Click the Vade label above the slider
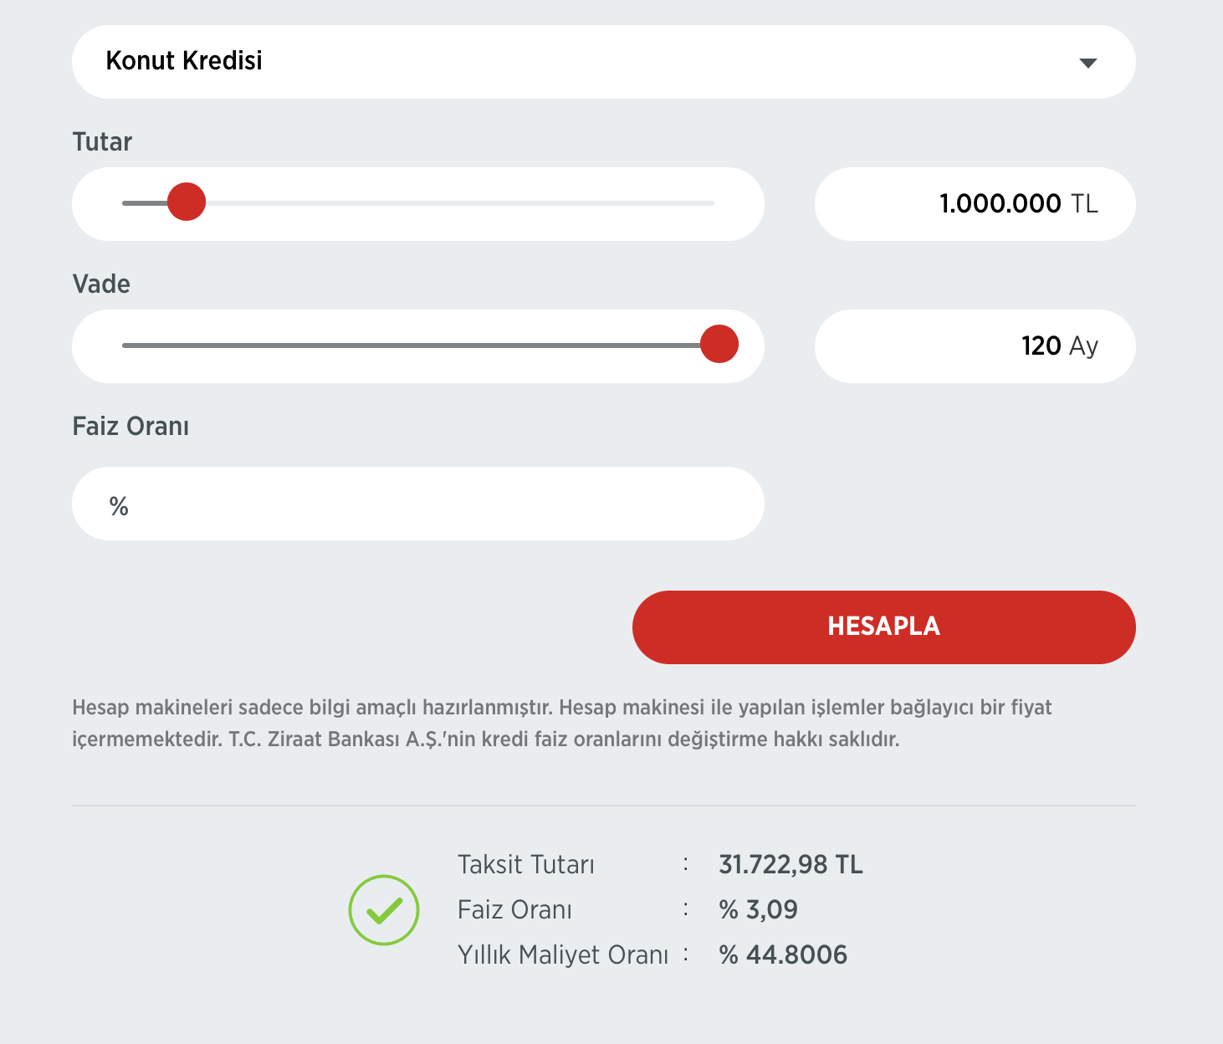 [101, 284]
